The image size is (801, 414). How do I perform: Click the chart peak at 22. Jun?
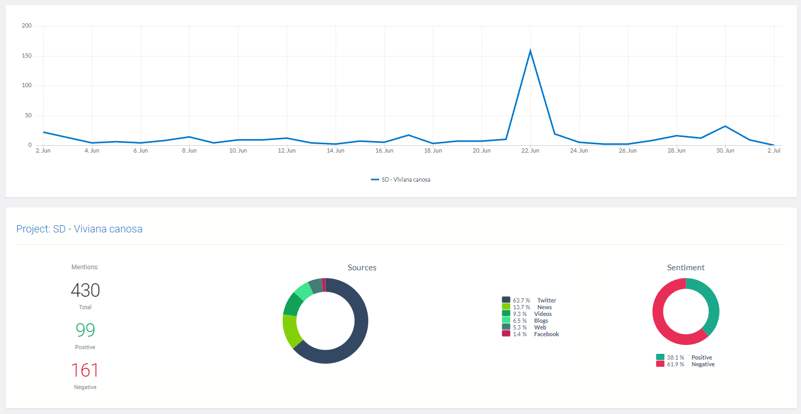(530, 50)
